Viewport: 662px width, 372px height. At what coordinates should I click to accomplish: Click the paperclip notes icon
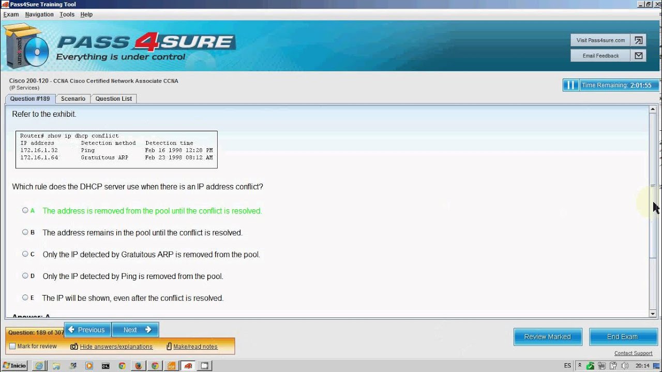(x=169, y=347)
